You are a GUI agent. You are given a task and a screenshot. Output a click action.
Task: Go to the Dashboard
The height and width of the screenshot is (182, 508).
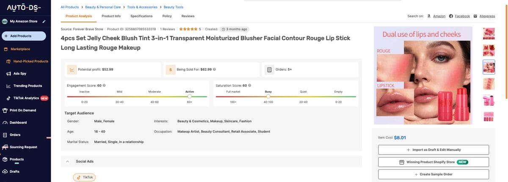18,123
